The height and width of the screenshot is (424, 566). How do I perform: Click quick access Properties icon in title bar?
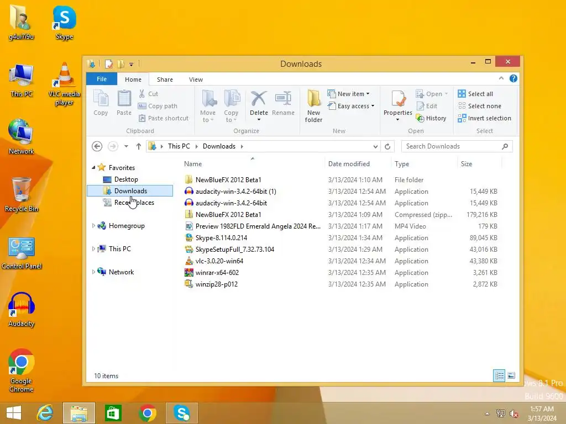(109, 64)
